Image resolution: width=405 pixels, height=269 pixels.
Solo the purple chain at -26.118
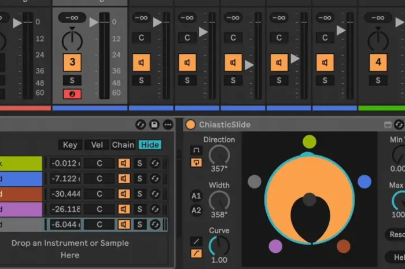click(140, 209)
